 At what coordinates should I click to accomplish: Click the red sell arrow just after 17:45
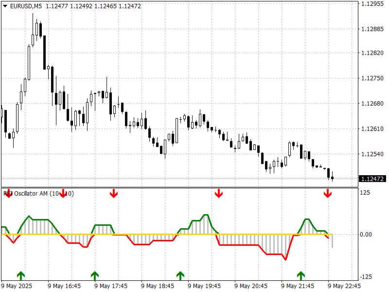(114, 193)
